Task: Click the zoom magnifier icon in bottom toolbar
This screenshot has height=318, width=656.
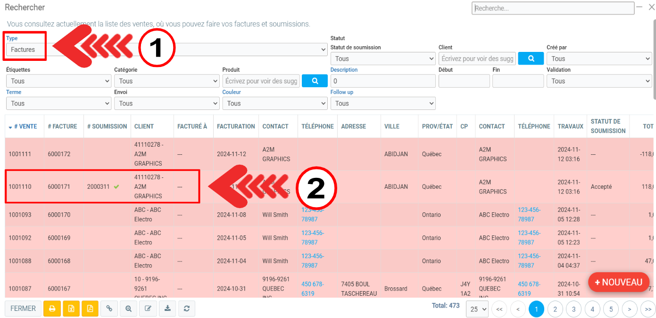Action: [x=129, y=309]
